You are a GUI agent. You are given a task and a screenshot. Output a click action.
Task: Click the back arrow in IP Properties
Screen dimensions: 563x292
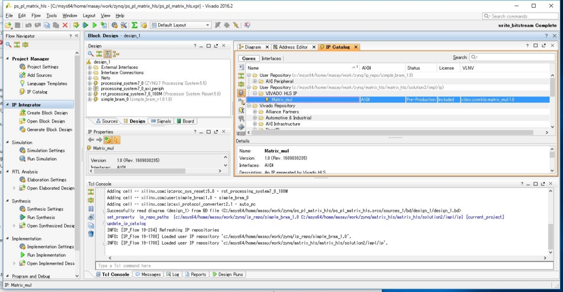point(91,140)
